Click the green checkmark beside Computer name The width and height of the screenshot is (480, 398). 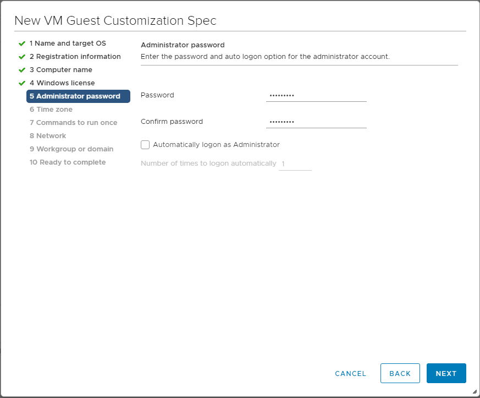[x=22, y=70]
